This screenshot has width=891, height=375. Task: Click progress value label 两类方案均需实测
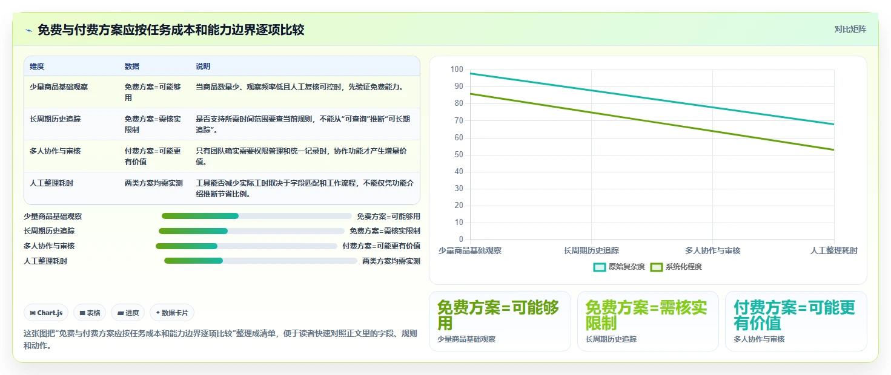pos(391,261)
